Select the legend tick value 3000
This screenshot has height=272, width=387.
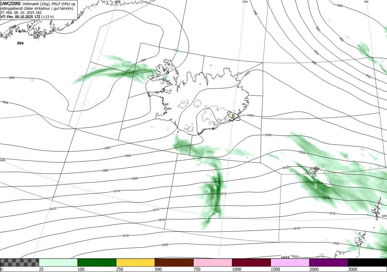tap(353, 269)
